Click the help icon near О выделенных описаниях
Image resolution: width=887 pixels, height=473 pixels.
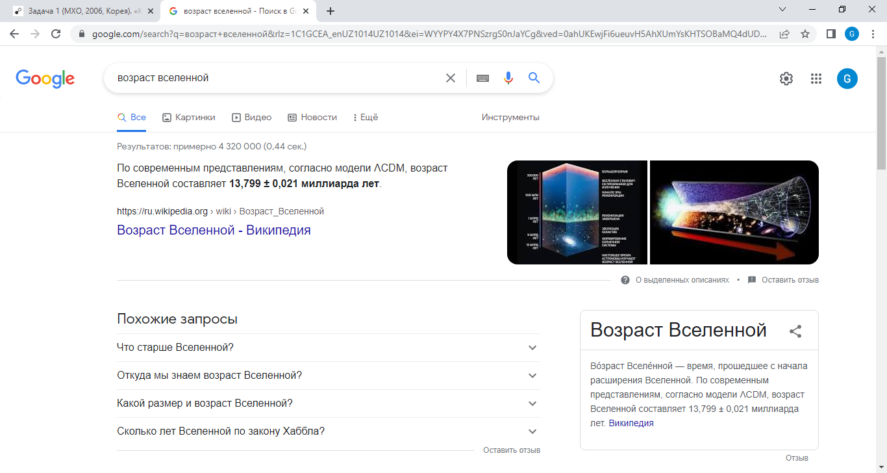(625, 280)
